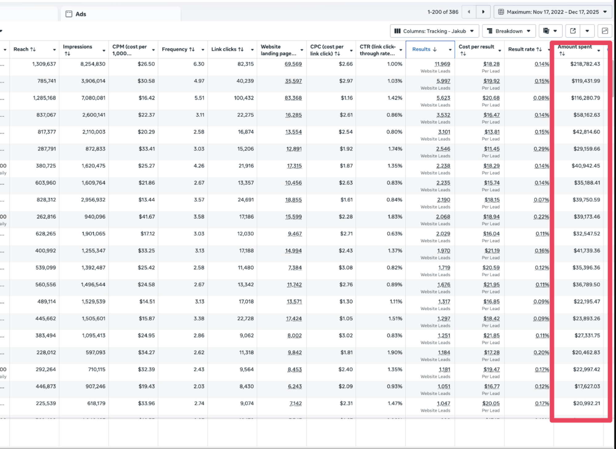Viewport: 616px width, 449px height.
Task: Open the charts view icon
Action: click(x=605, y=31)
